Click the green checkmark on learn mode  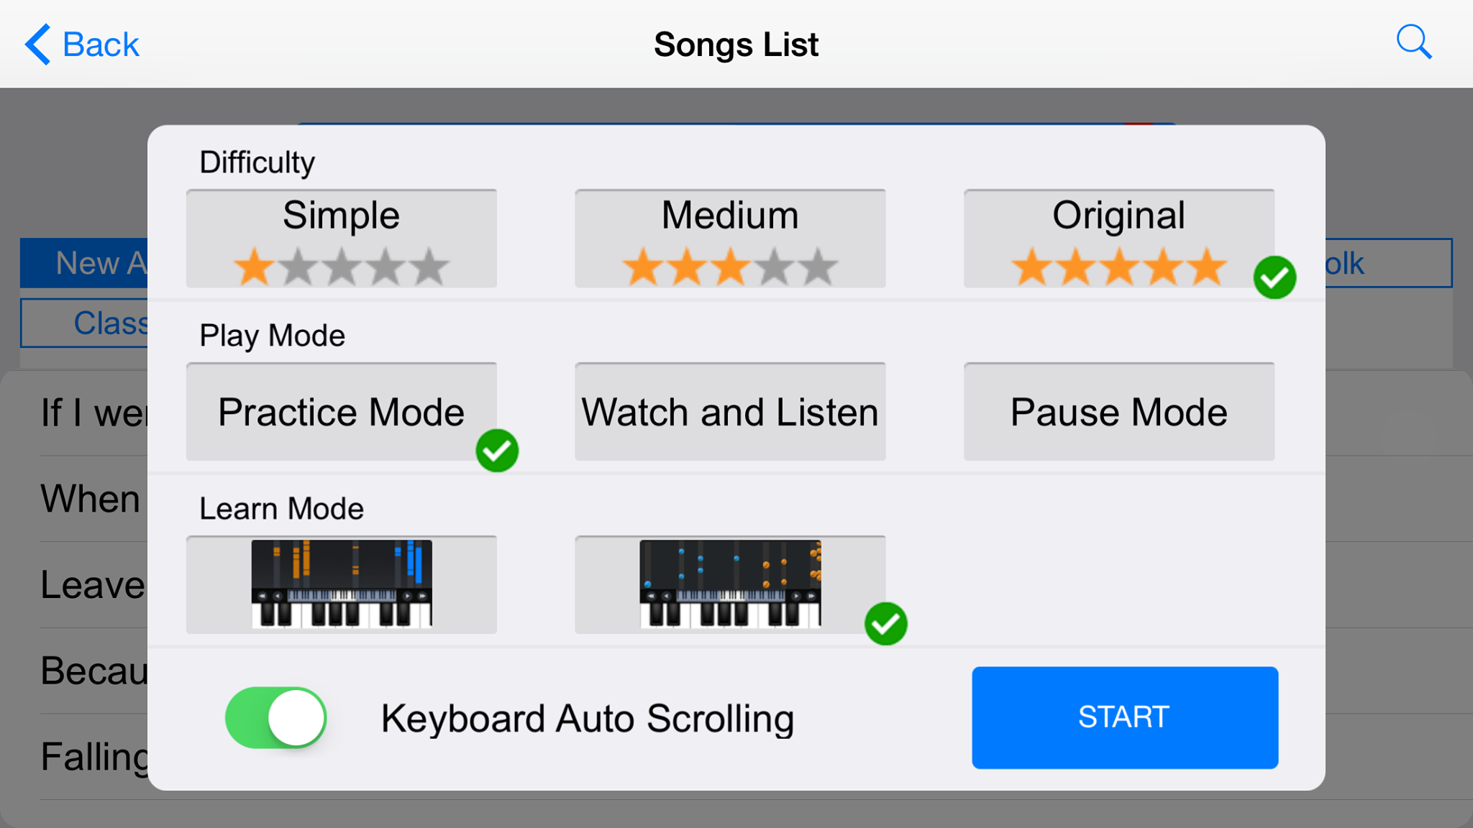click(x=885, y=624)
